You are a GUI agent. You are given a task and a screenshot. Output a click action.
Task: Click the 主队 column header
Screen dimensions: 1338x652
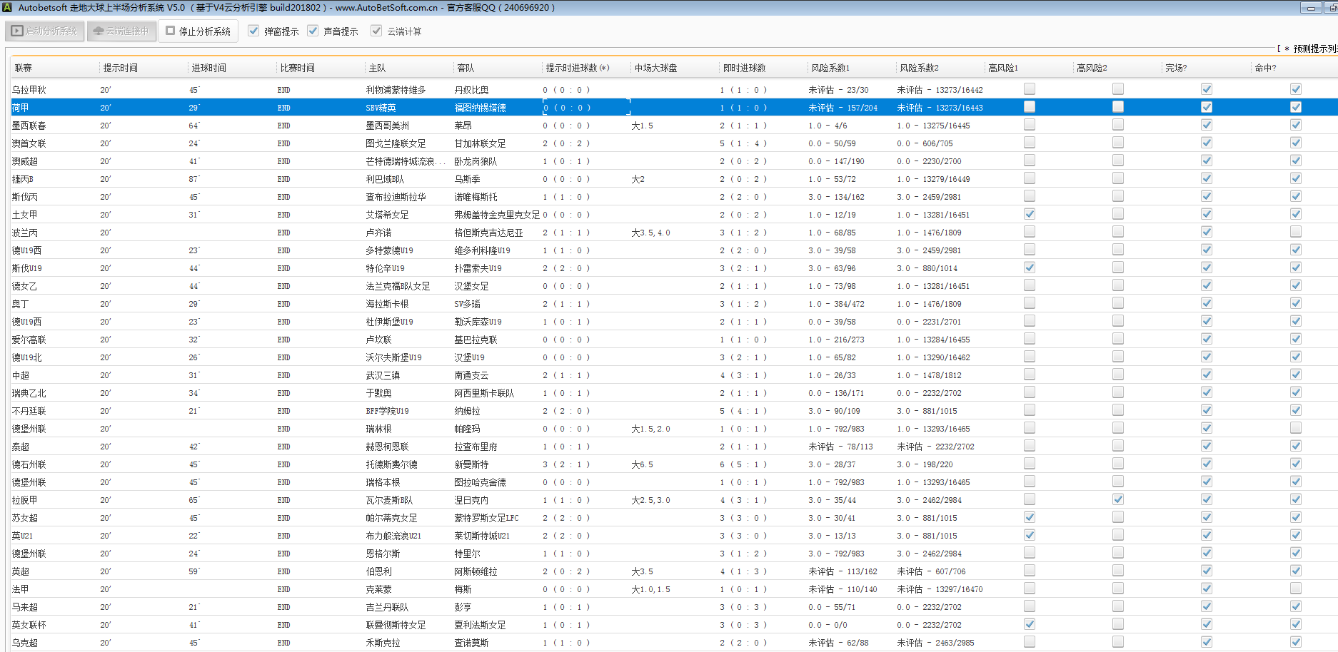377,68
